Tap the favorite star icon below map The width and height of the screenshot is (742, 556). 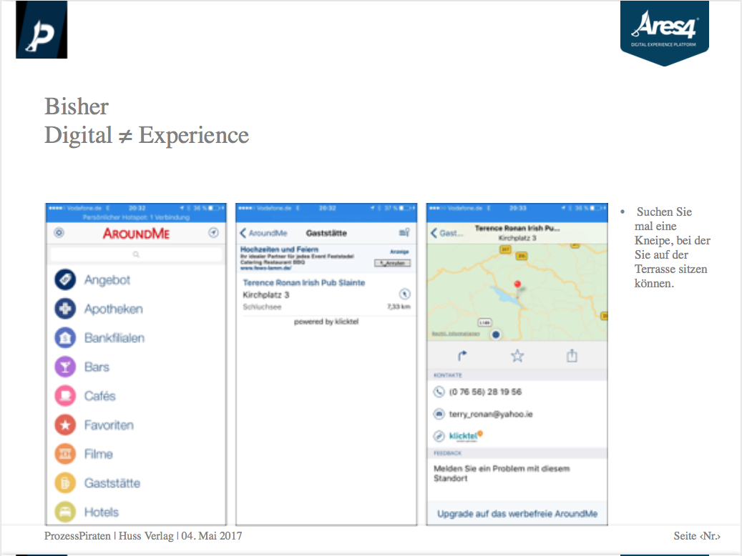pyautogui.click(x=517, y=355)
